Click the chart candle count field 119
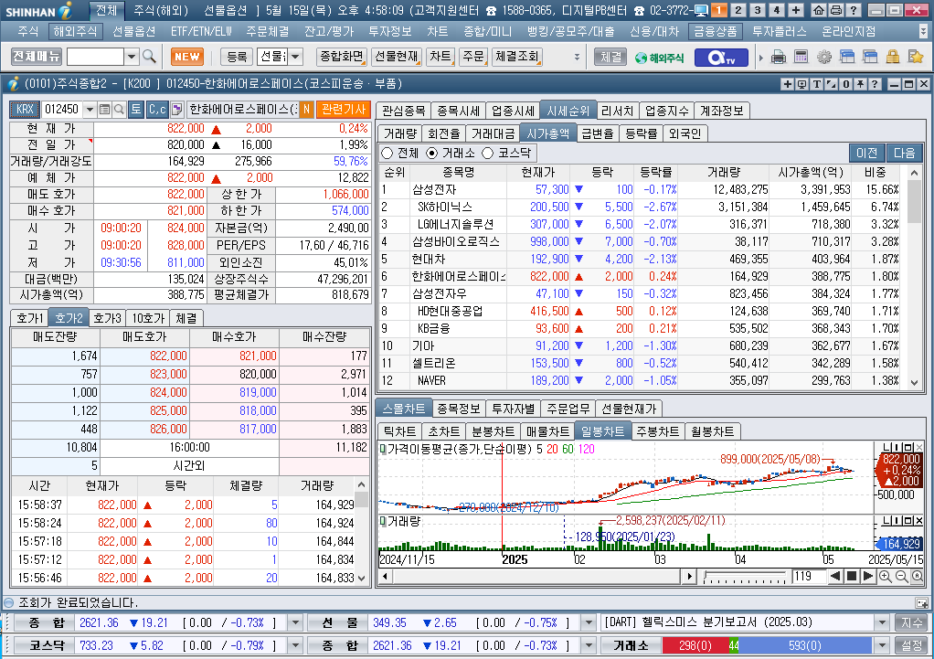This screenshot has height=659, width=934. (807, 576)
